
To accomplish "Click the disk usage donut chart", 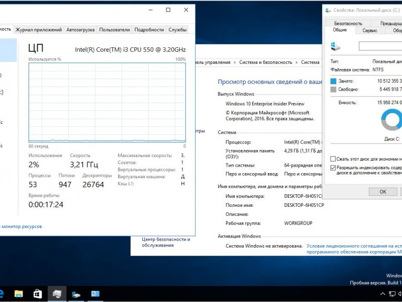I will pos(391,120).
